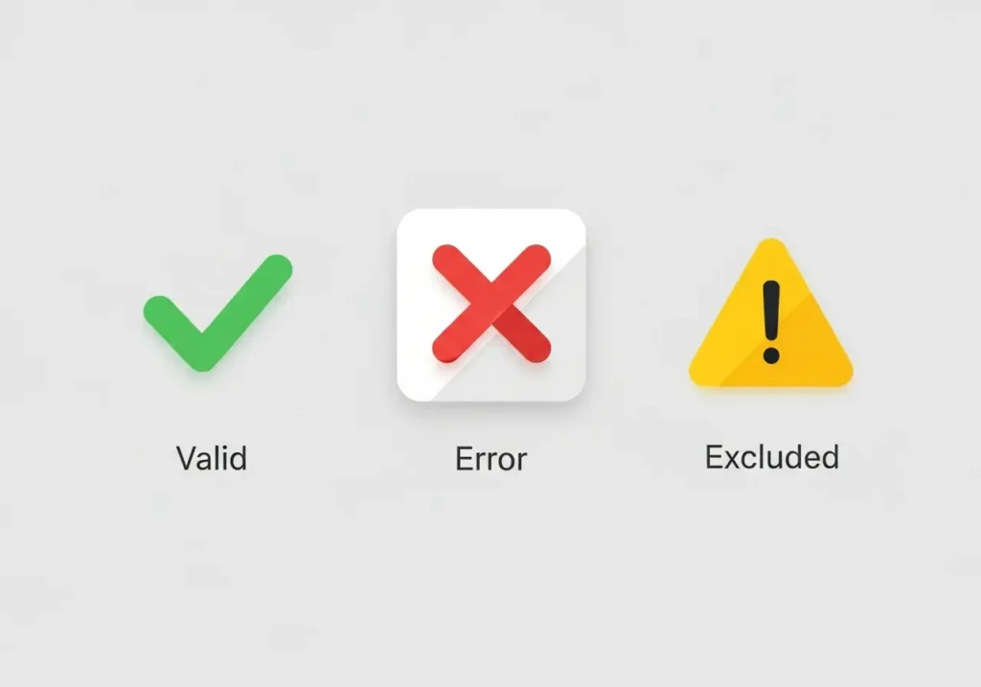The width and height of the screenshot is (981, 687).
Task: Click the black exclamation mark in the triangle
Action: point(771,322)
